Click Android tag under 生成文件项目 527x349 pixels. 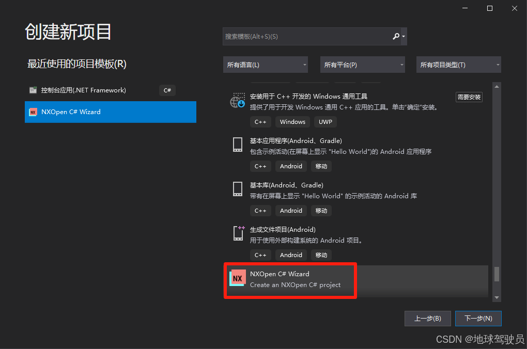[291, 255]
